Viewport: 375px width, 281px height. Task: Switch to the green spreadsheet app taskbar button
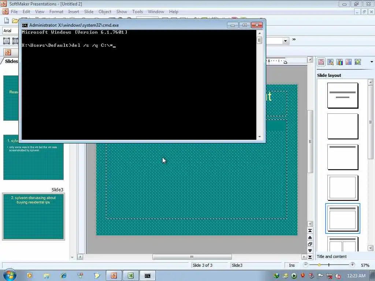coord(131,276)
